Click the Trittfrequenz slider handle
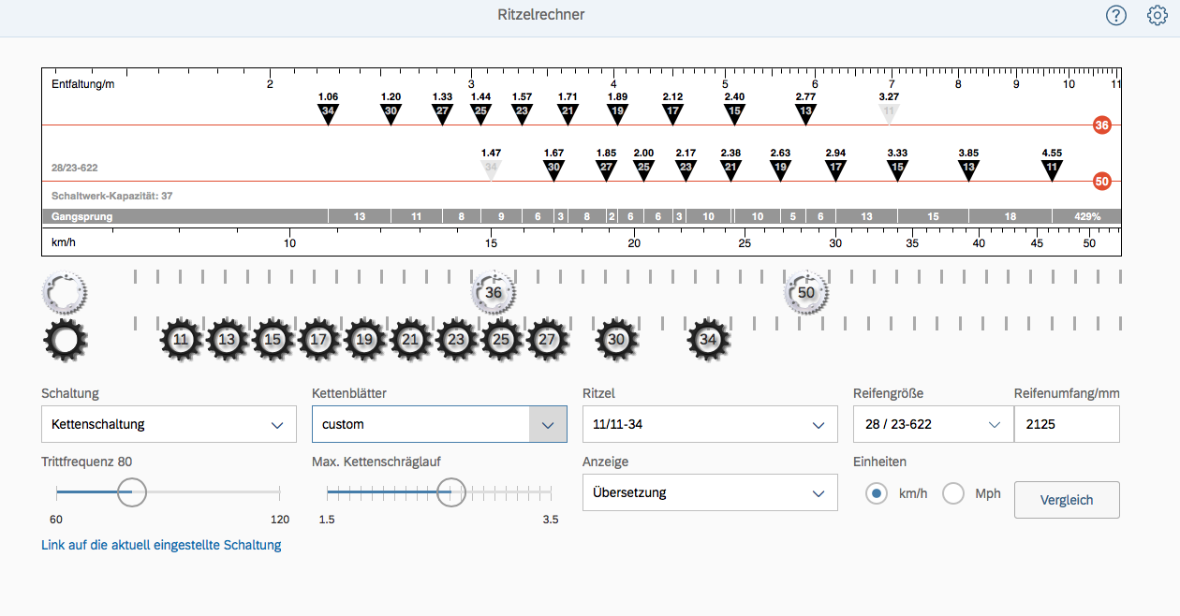Screen dimensions: 1180x616 (x=132, y=491)
